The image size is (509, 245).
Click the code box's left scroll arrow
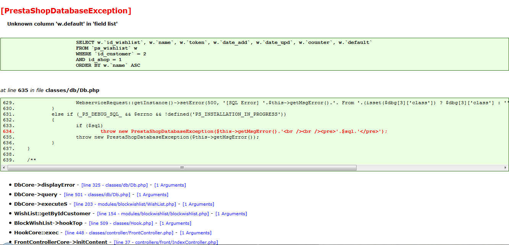(x=4, y=168)
